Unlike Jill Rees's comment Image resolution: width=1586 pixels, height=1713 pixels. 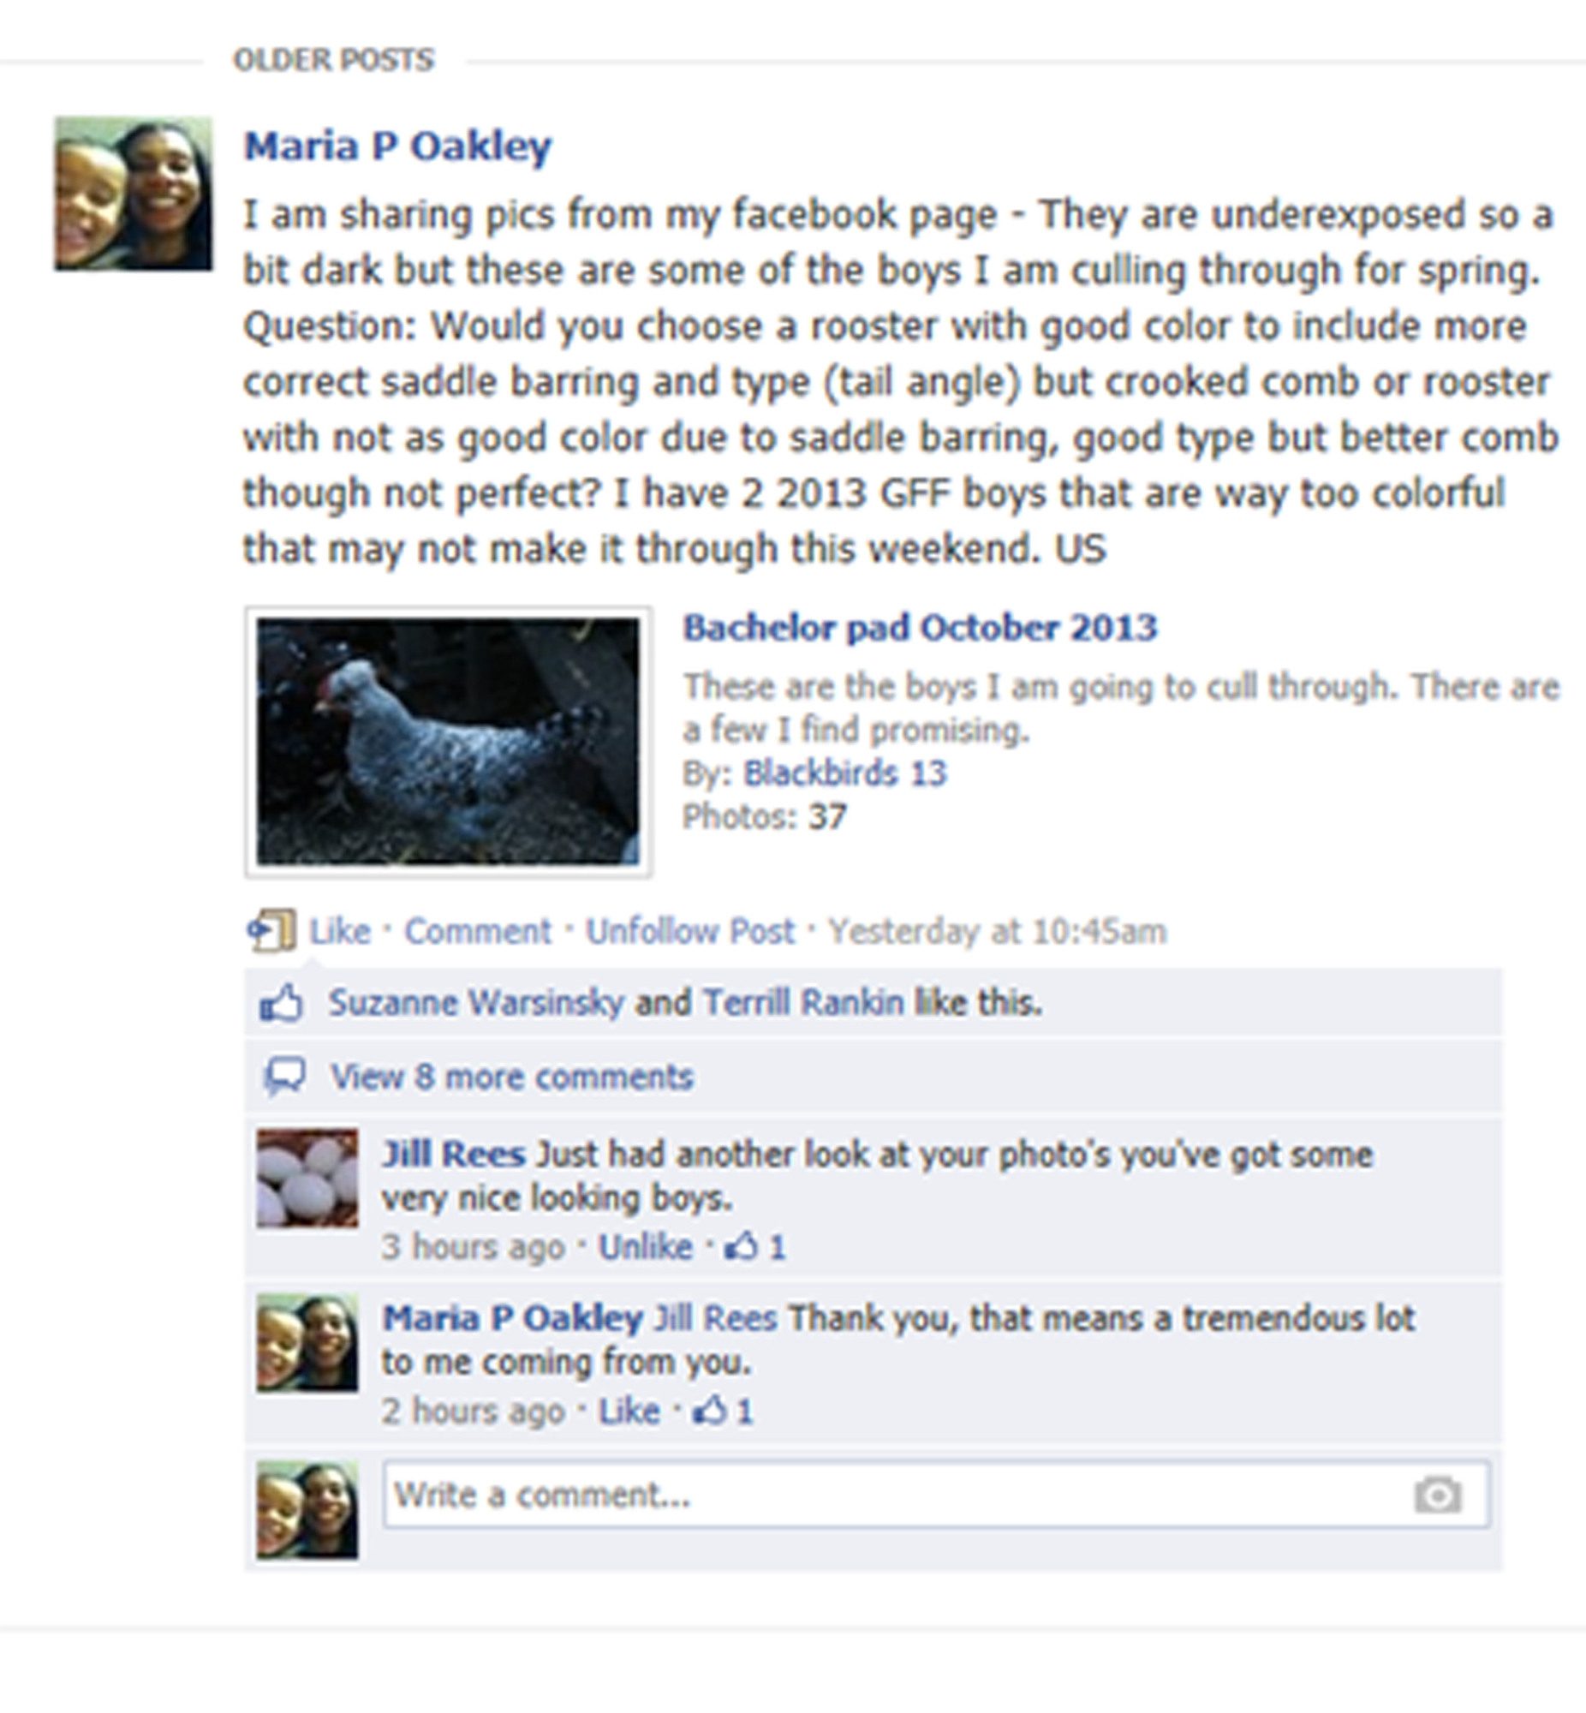646,1247
